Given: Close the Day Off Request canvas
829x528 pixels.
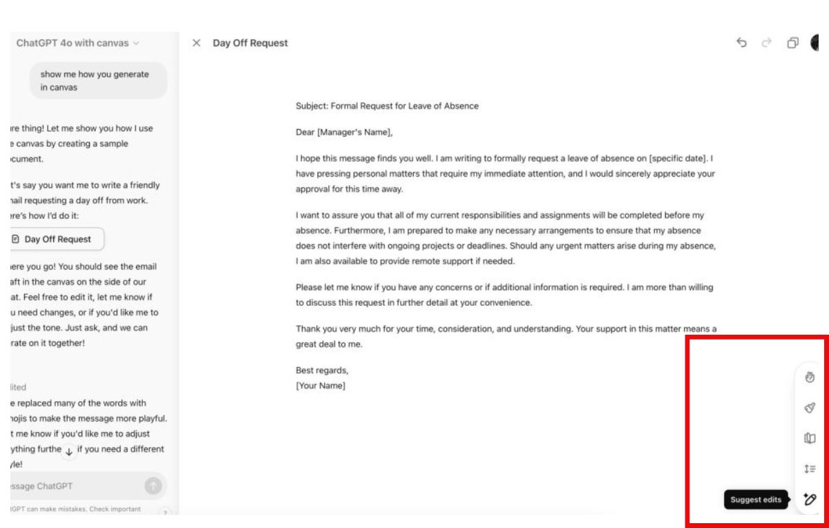Looking at the screenshot, I should [197, 43].
